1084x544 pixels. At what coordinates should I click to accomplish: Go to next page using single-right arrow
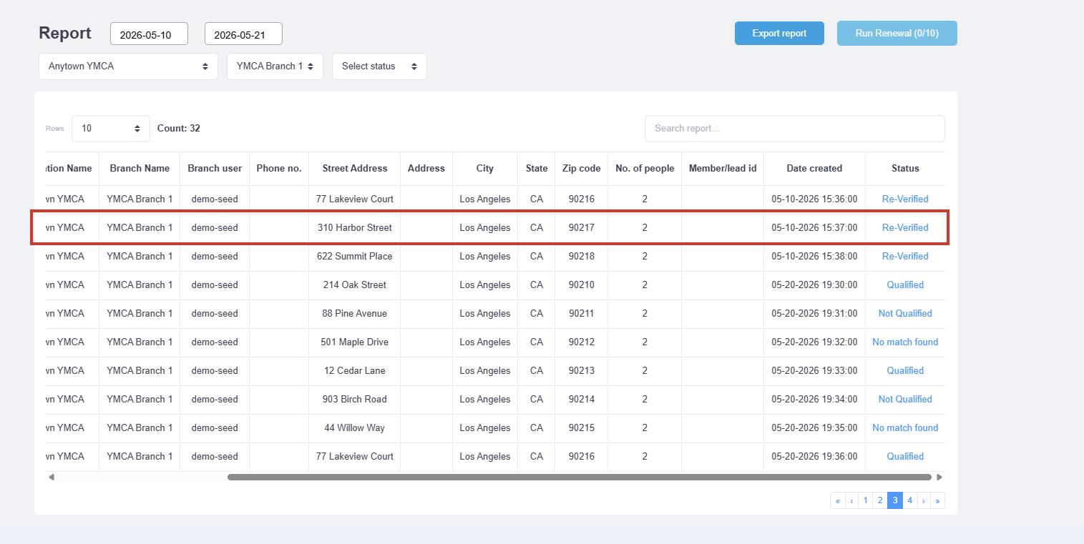point(924,500)
